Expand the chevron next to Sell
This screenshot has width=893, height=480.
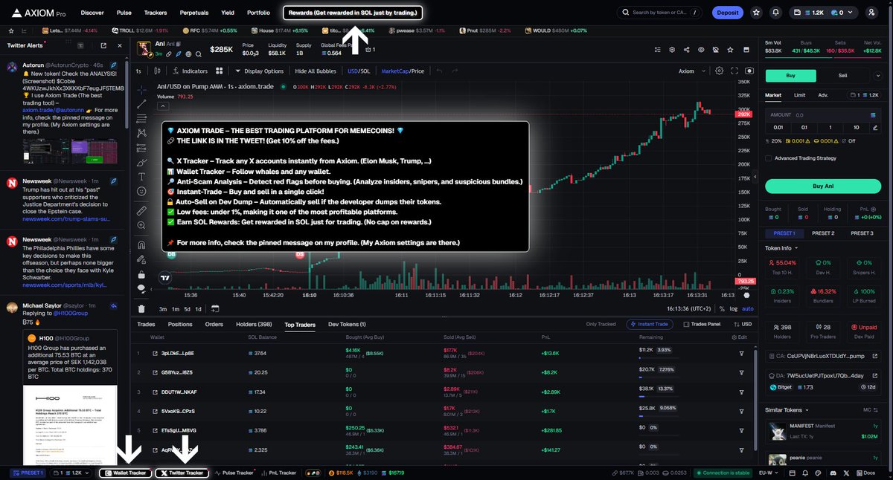pyautogui.click(x=879, y=75)
